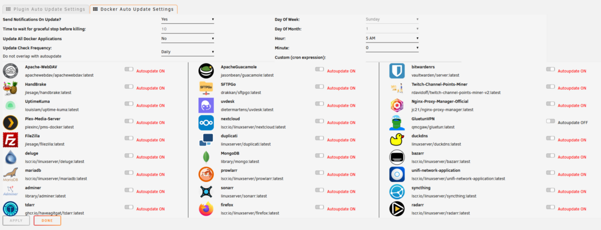
Task: Click the text vaultwarden/server:latest
Action: point(435,75)
